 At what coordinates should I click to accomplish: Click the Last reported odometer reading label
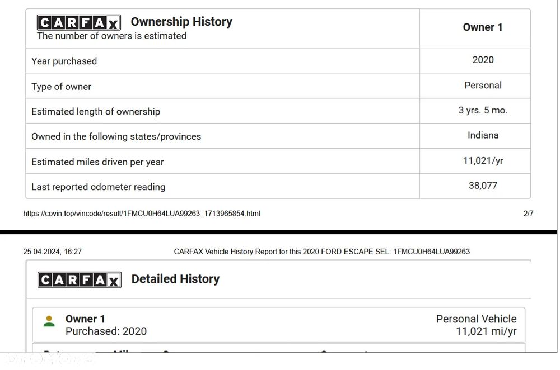[98, 187]
